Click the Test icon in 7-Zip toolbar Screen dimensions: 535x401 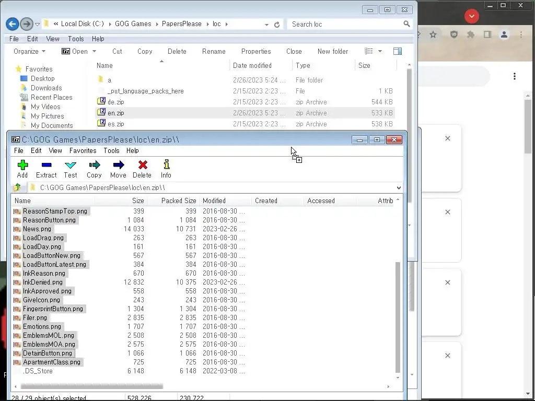tap(71, 165)
